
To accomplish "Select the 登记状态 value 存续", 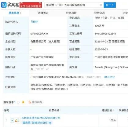I will pos(109,18).
